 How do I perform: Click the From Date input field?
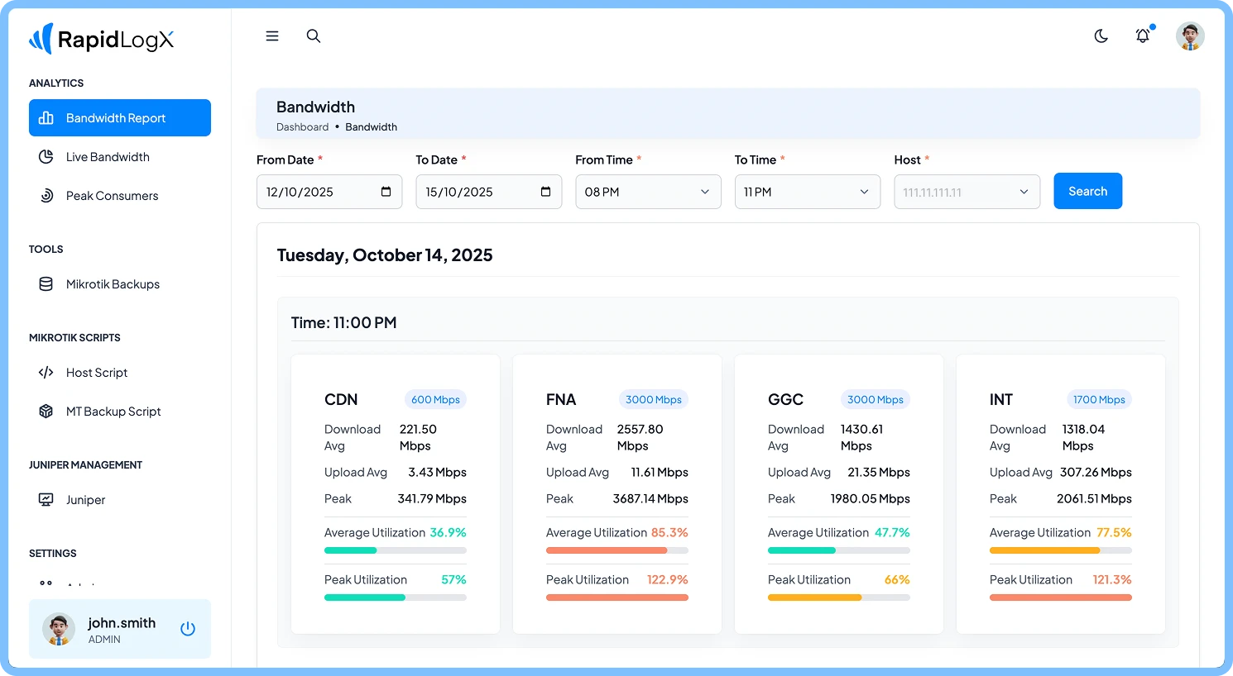(319, 192)
